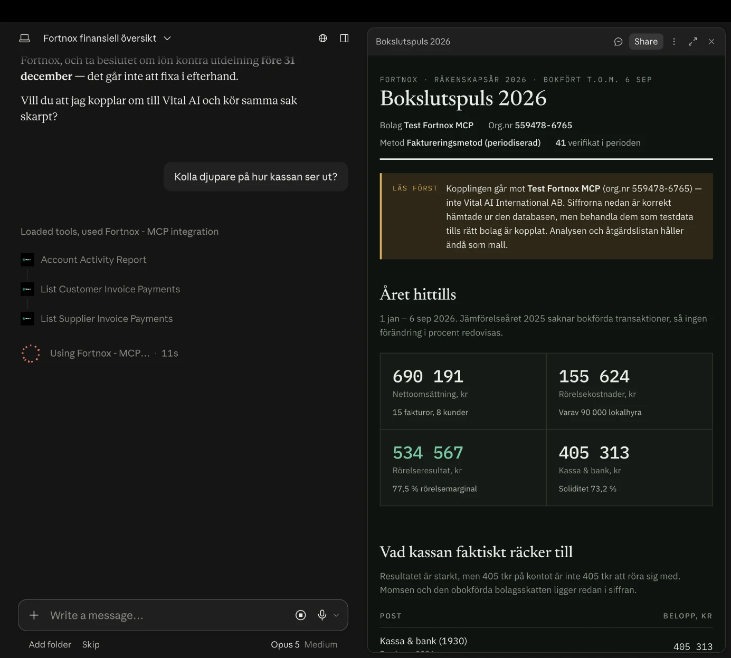The height and width of the screenshot is (658, 731).
Task: Click the Kolla djupare på hur kassan message bubble
Action: (256, 177)
